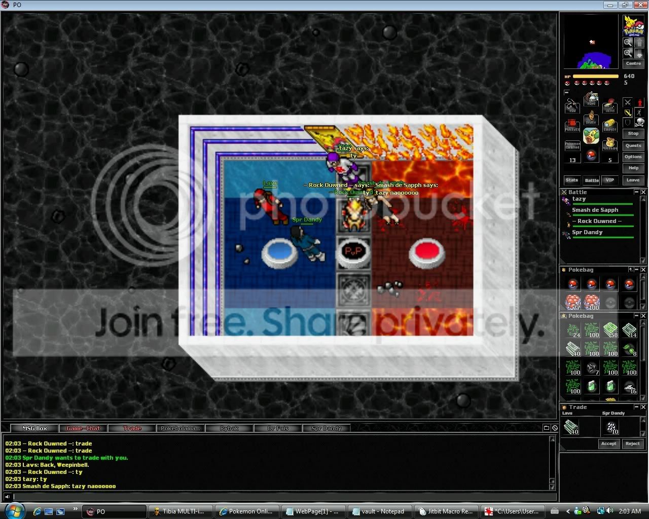
Task: Switch to the Trade chat tab
Action: tap(132, 428)
